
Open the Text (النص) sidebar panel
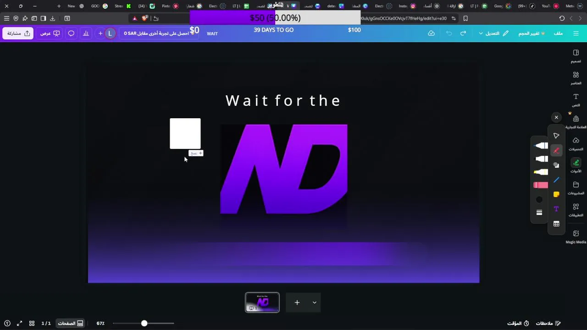[x=576, y=100]
